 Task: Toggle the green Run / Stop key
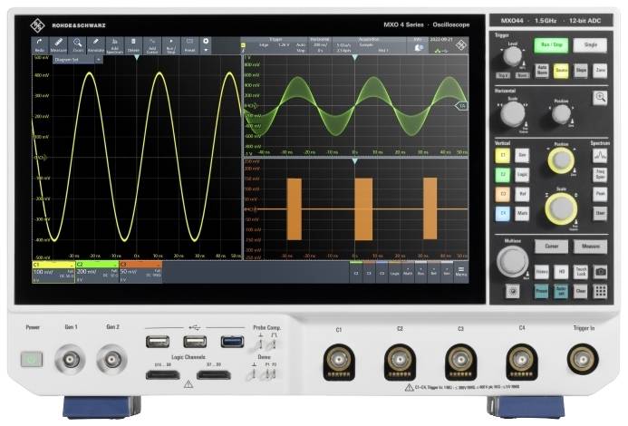pyautogui.click(x=549, y=44)
